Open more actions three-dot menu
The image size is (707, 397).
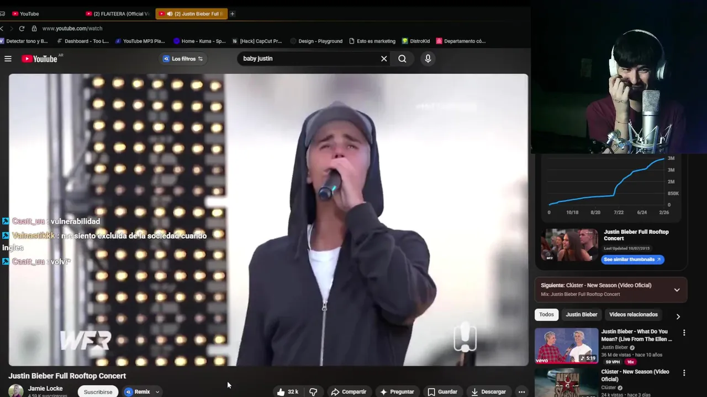[x=521, y=392]
